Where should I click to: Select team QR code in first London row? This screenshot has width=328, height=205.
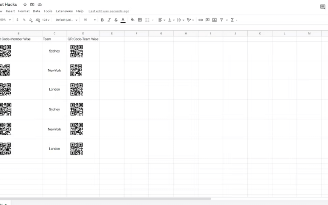point(77,89)
